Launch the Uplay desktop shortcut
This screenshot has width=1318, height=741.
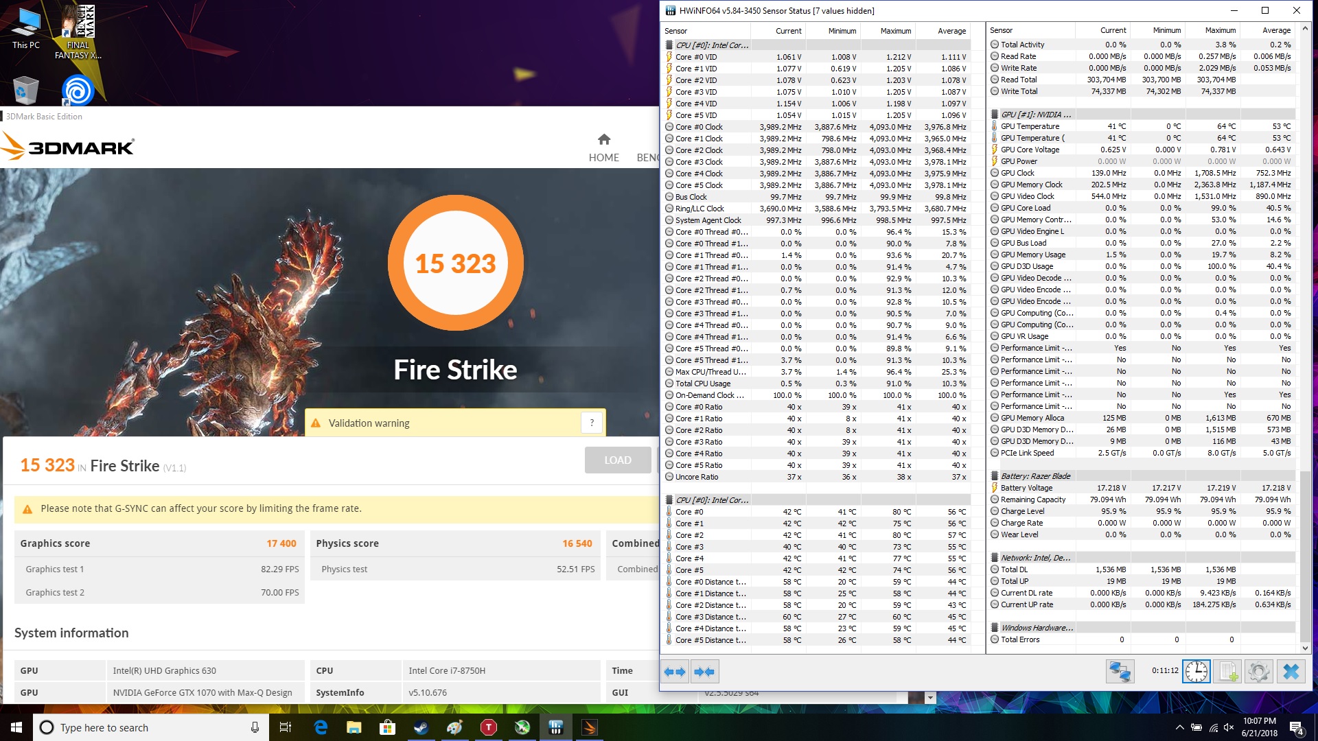tap(78, 90)
